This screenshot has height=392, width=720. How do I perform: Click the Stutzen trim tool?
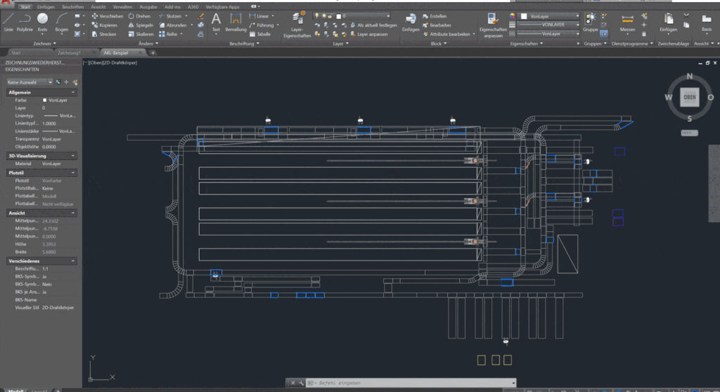pos(170,16)
